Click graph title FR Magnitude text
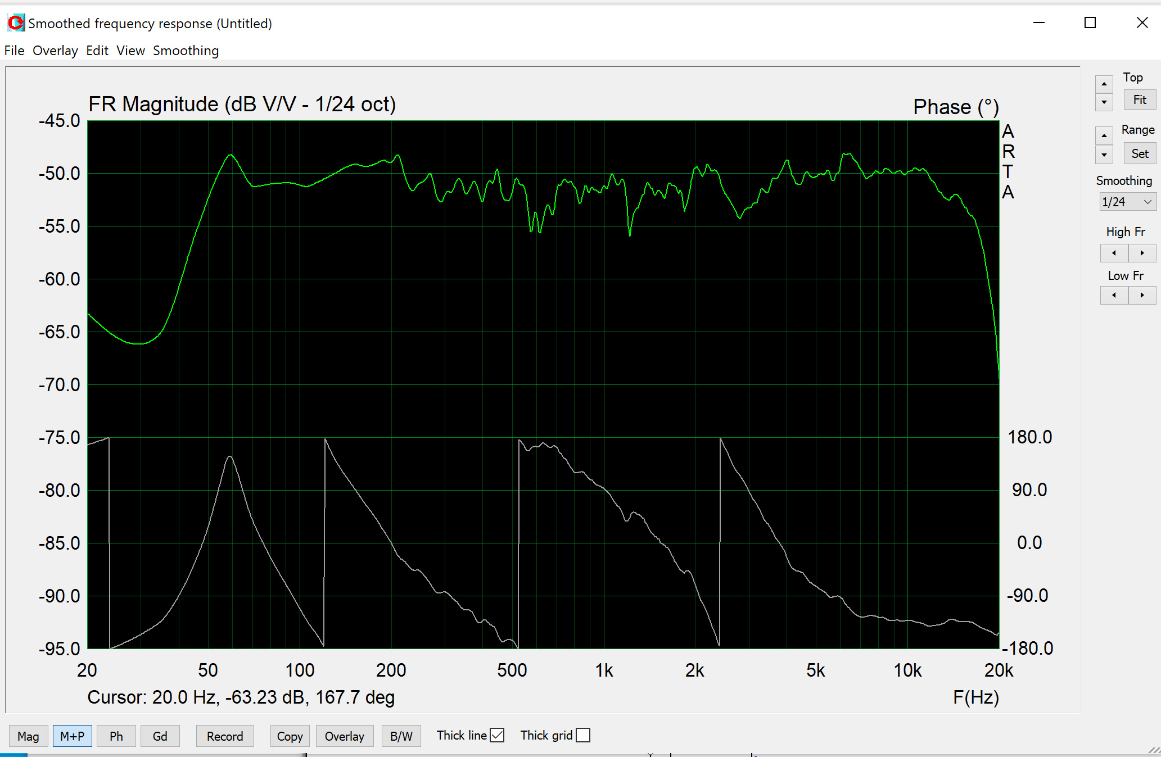The image size is (1161, 757). 242,105
